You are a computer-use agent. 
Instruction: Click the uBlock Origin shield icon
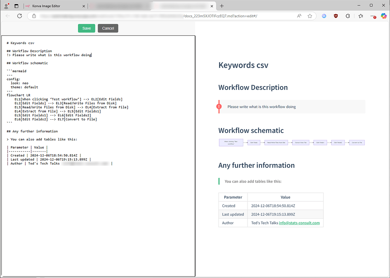pos(336,16)
